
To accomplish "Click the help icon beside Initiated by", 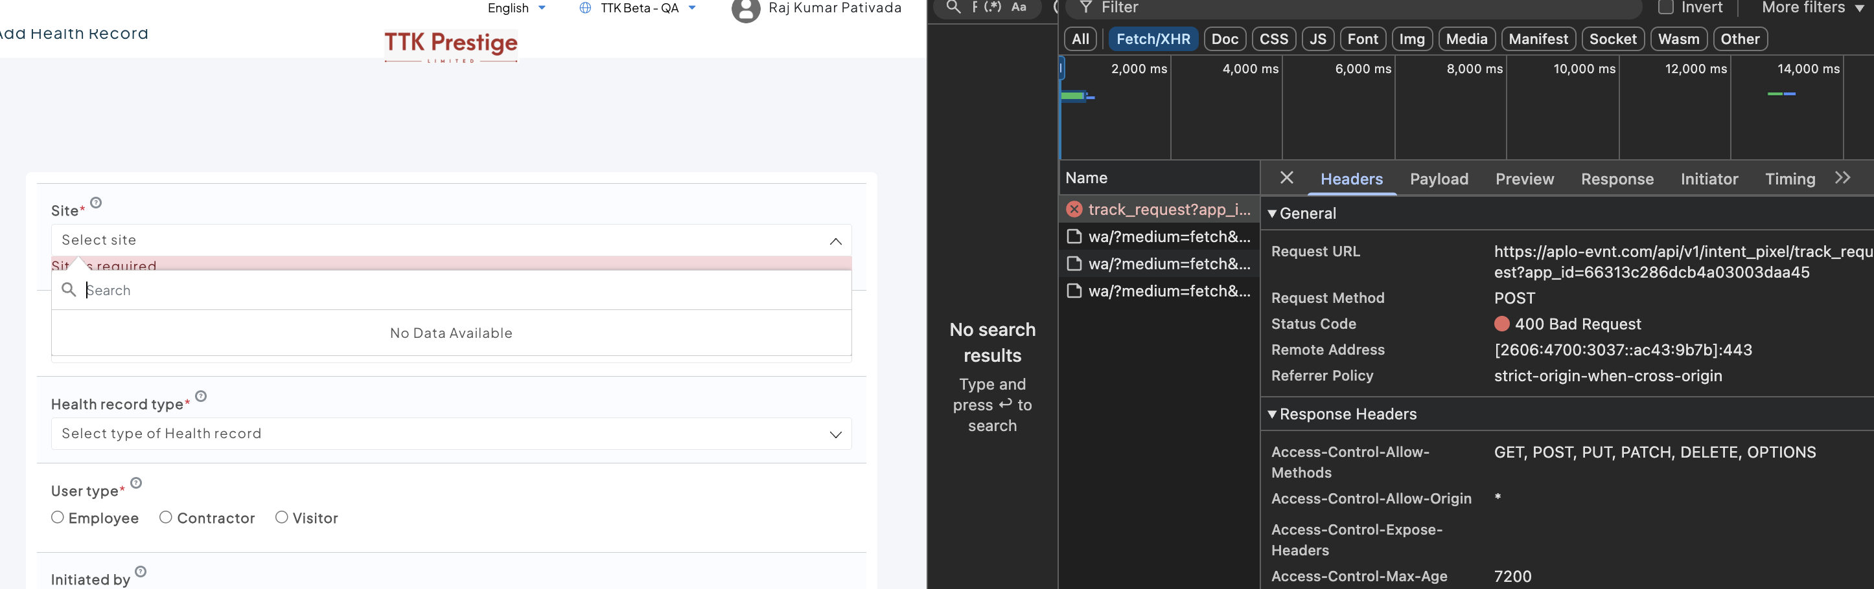I will pyautogui.click(x=141, y=572).
